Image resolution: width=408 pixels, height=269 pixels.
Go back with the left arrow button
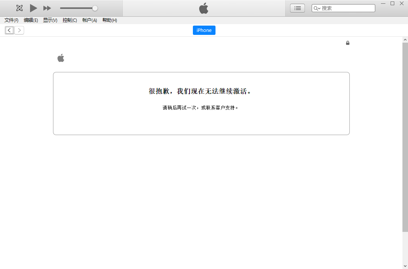pyautogui.click(x=9, y=30)
